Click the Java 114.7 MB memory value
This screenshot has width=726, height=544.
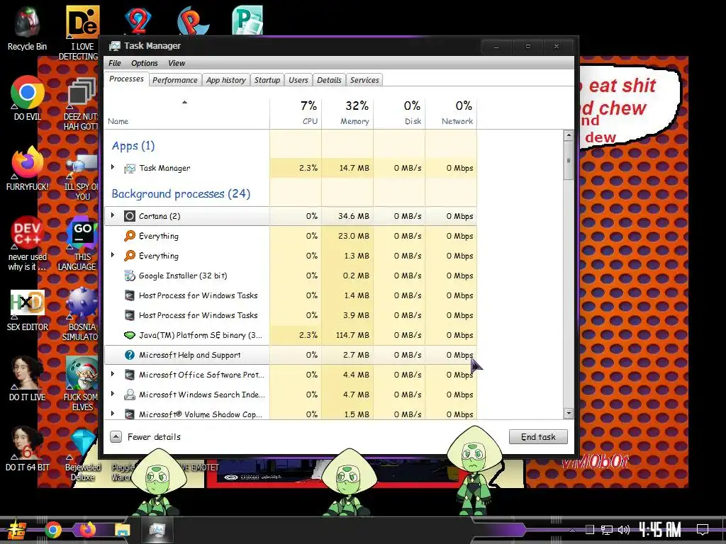[x=353, y=335]
